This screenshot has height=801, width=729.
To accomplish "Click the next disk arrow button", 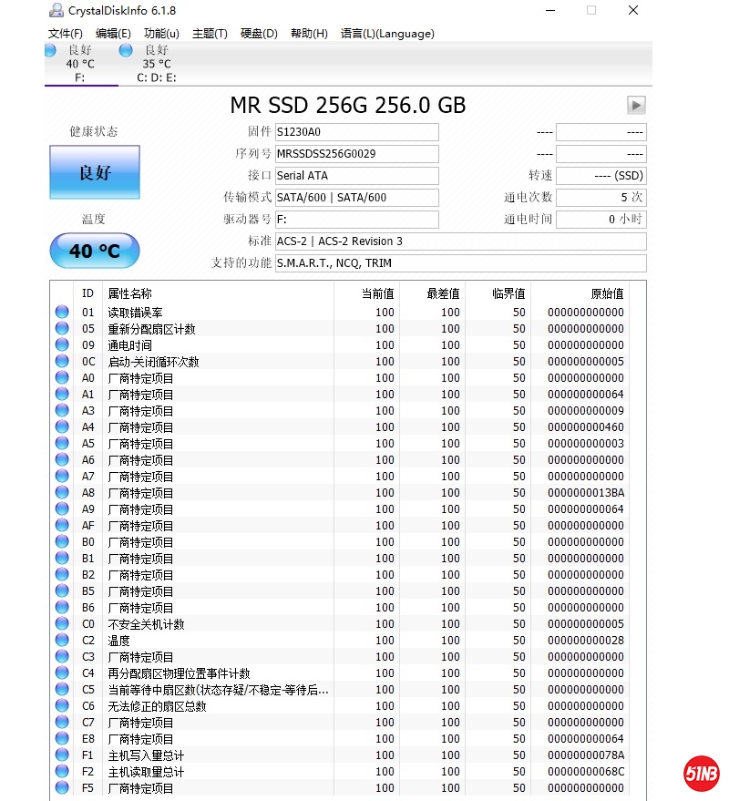I will (x=636, y=106).
